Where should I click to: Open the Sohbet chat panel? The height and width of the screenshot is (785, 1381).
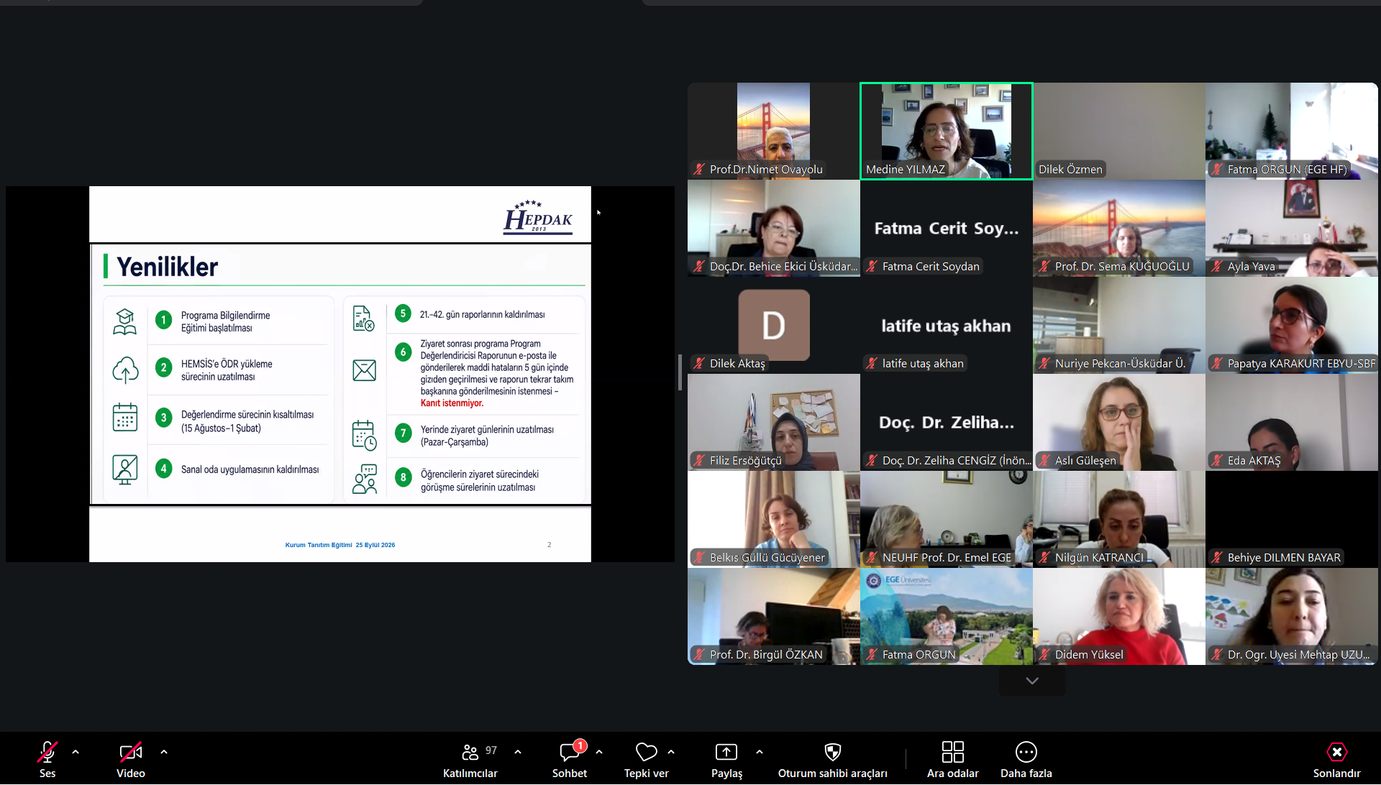coord(570,759)
